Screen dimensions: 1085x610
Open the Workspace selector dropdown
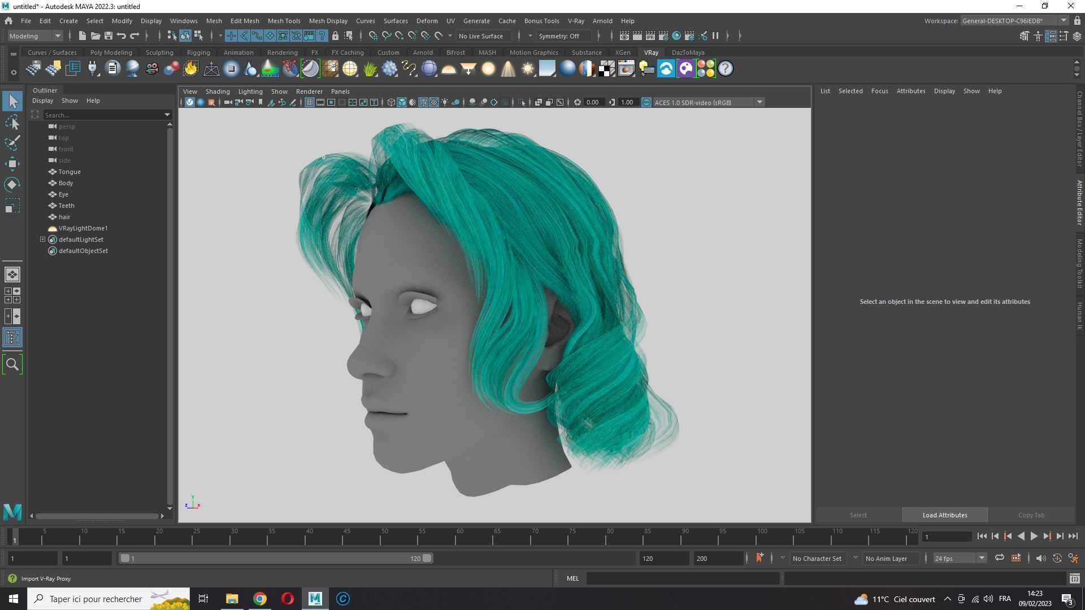[x=1014, y=21]
